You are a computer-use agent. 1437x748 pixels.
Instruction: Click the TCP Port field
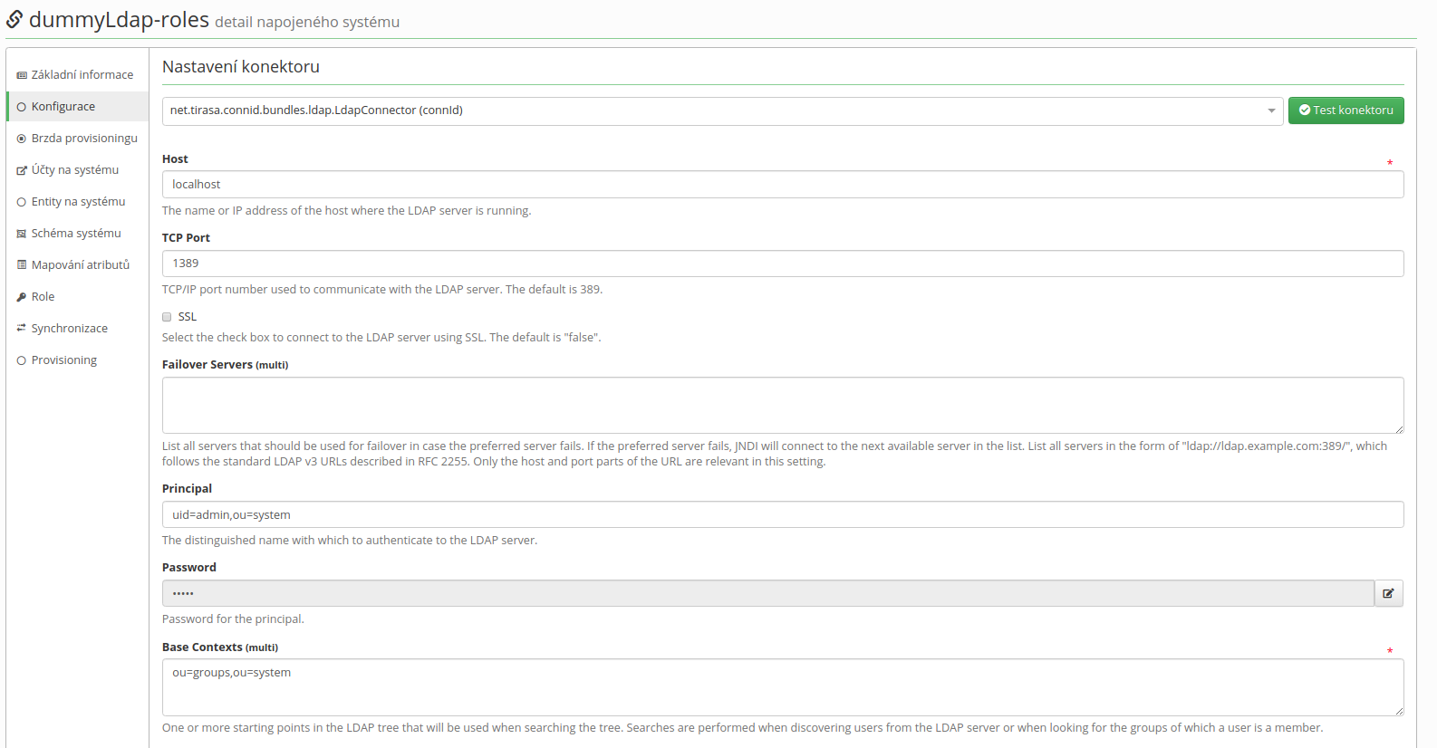coord(783,264)
